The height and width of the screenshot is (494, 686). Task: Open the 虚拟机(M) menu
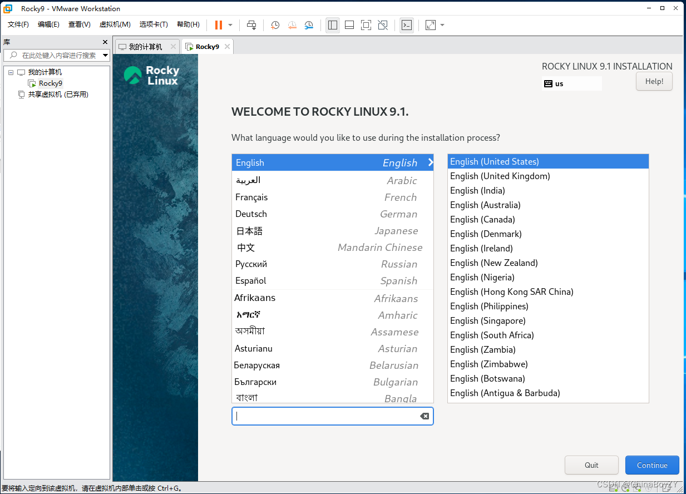click(x=115, y=24)
